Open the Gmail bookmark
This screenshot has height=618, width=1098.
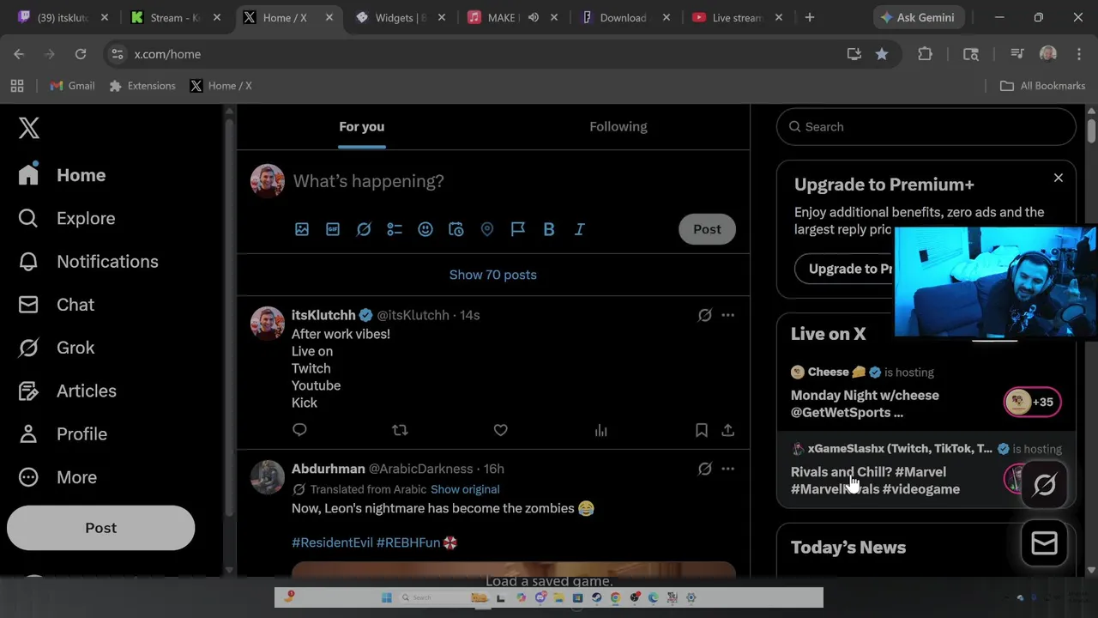point(72,86)
